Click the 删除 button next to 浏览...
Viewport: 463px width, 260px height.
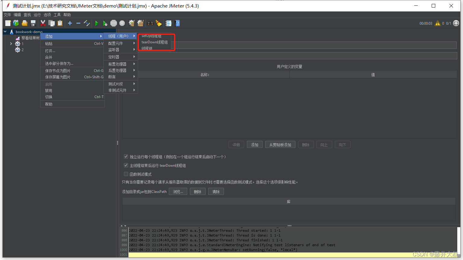(197, 192)
